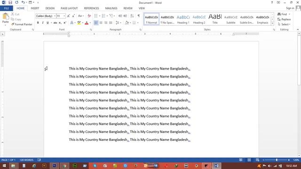Toggle Show/Hide paragraph marks
Image resolution: width=301 pixels, height=169 pixels.
coord(139,16)
